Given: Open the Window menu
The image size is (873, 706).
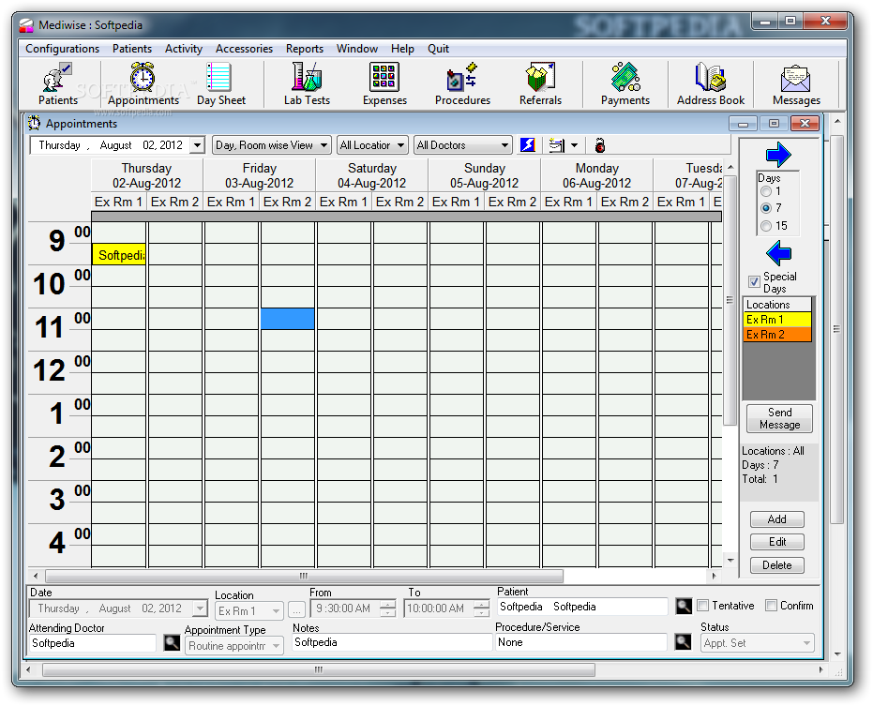Looking at the screenshot, I should tap(357, 49).
